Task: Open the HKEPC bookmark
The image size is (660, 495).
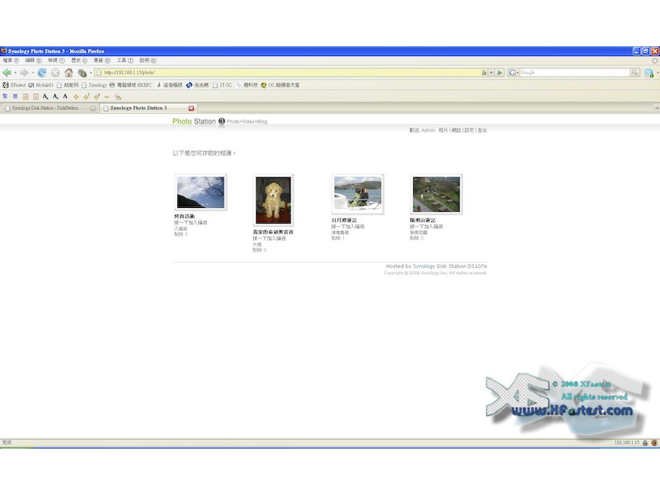Action: tap(130, 85)
